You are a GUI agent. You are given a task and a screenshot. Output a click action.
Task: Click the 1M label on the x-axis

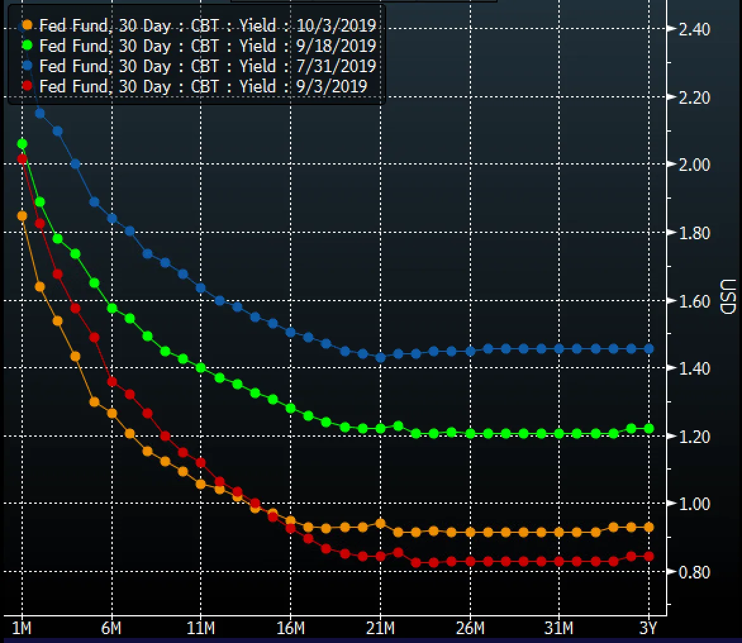[22, 628]
